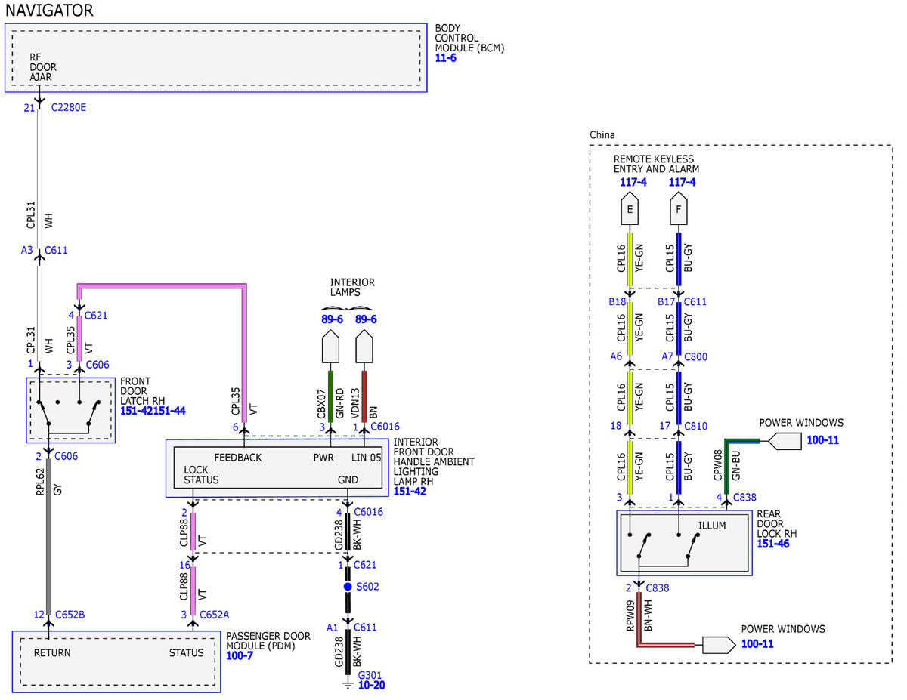Open the 117-4 reference above connector F
907x700 pixels.
(x=681, y=182)
